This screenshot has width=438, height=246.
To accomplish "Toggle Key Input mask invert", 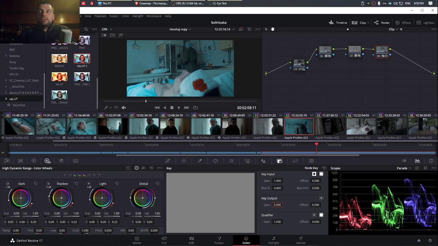I will pyautogui.click(x=321, y=174).
